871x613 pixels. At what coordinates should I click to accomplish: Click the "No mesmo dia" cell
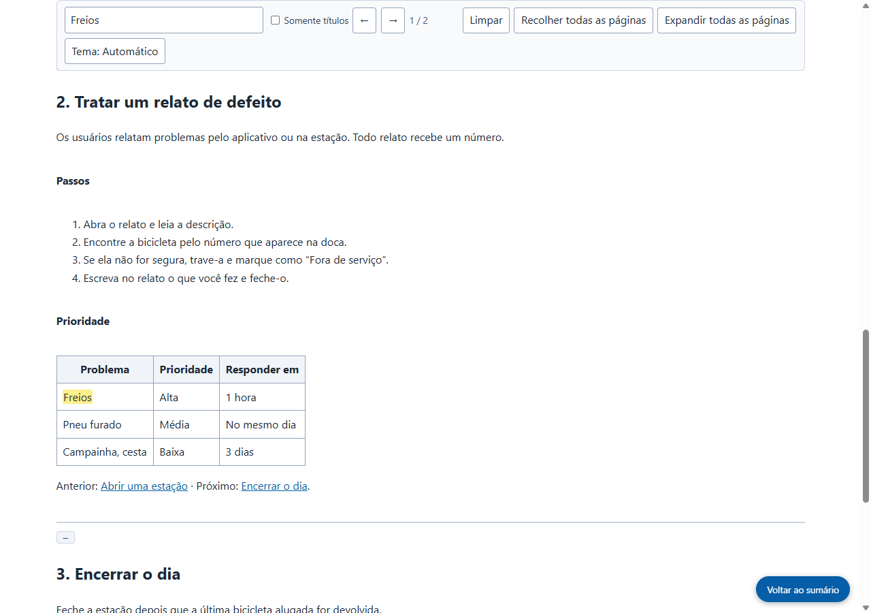click(262, 424)
